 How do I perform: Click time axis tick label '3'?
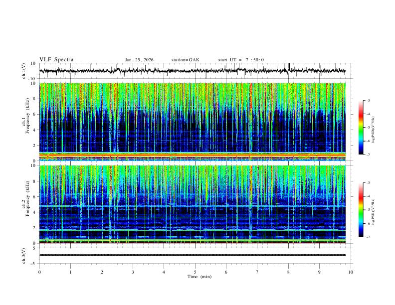click(133, 272)
